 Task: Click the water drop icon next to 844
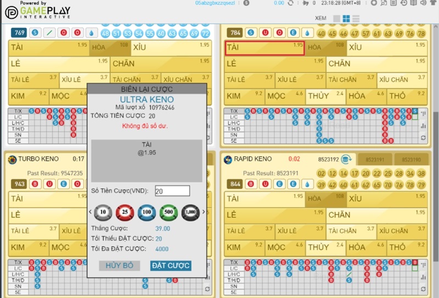307,184
